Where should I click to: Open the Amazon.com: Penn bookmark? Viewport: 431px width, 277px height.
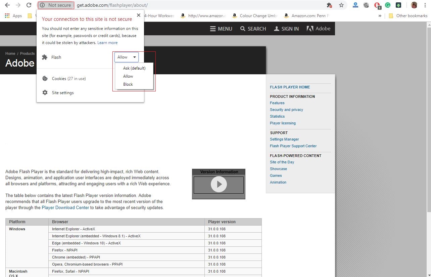click(306, 15)
